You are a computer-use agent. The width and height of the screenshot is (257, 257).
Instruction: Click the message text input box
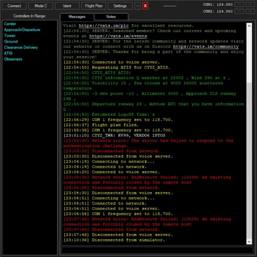point(157,250)
